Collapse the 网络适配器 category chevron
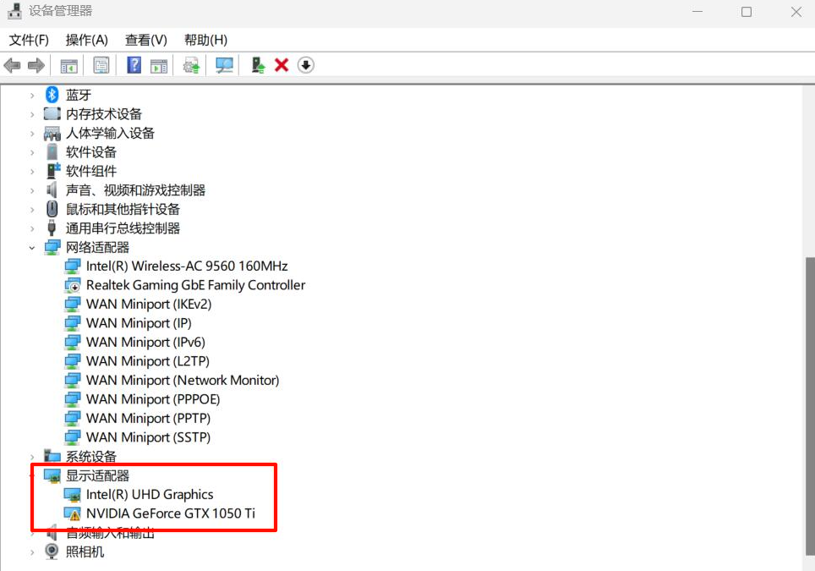815x571 pixels. [x=32, y=247]
